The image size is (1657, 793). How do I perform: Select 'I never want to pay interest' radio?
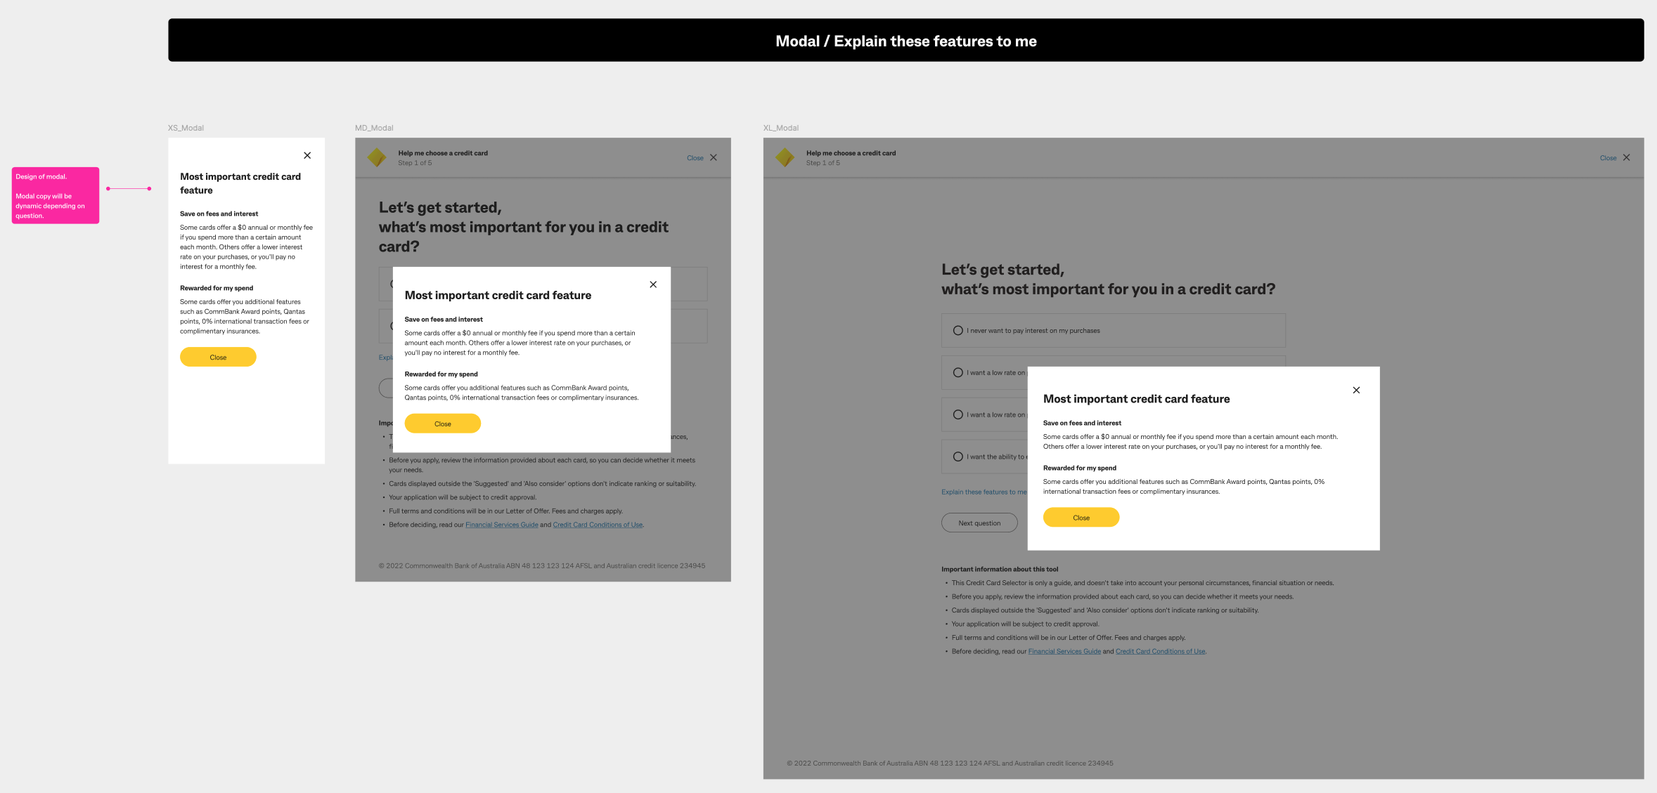[x=958, y=331]
